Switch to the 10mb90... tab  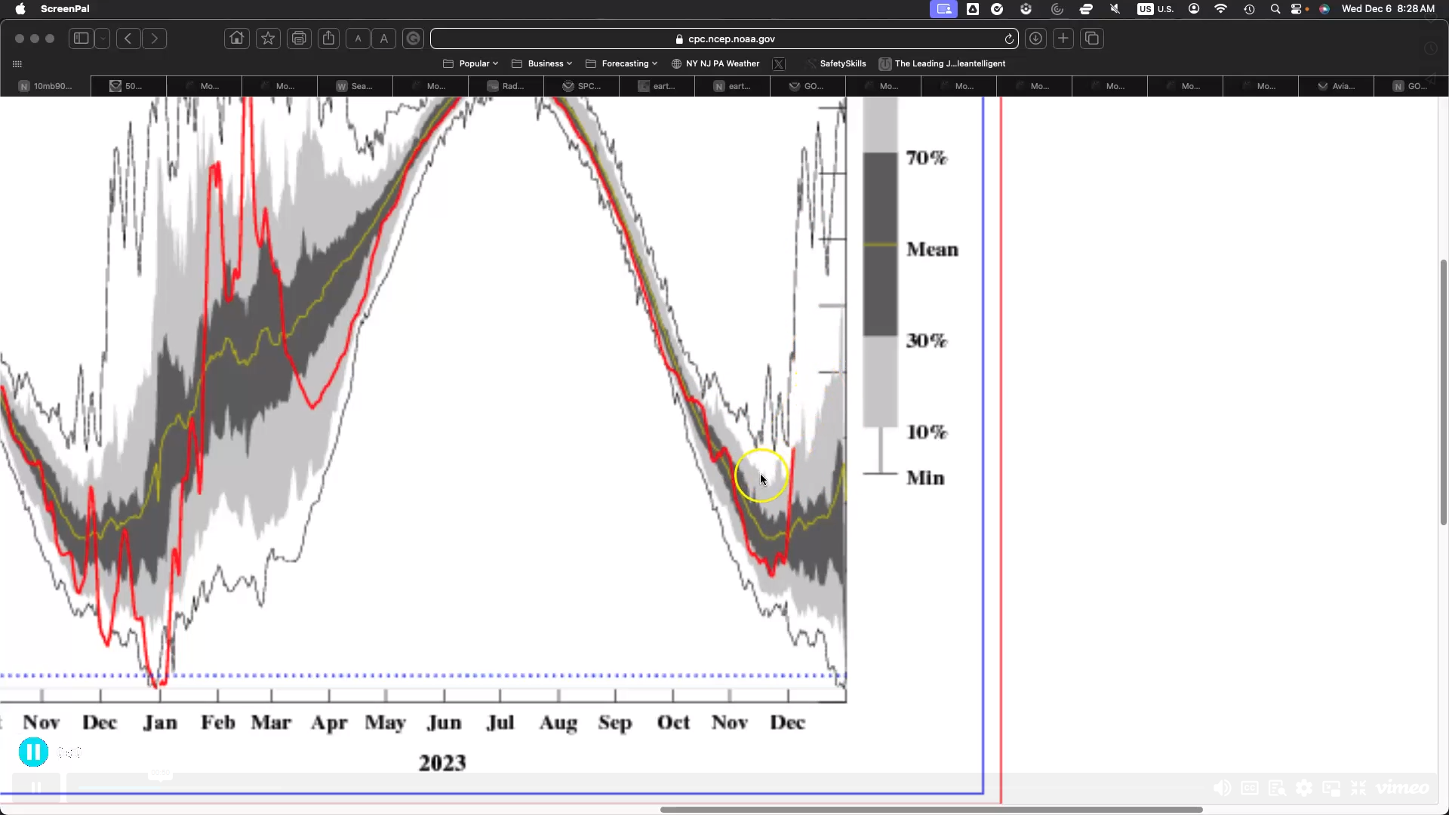coord(45,86)
